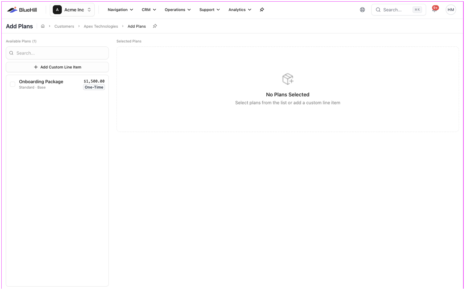Click the BlueHill logo
This screenshot has width=465, height=290.
click(22, 10)
